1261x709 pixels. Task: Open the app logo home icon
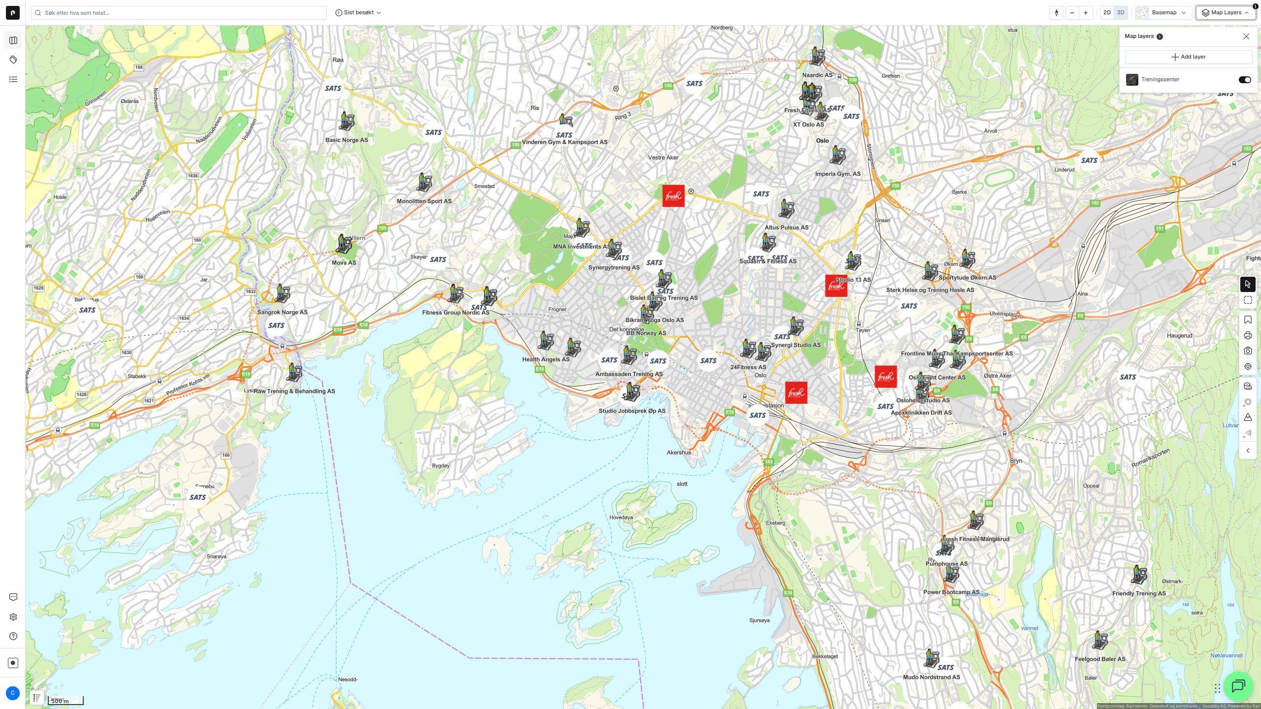13,13
